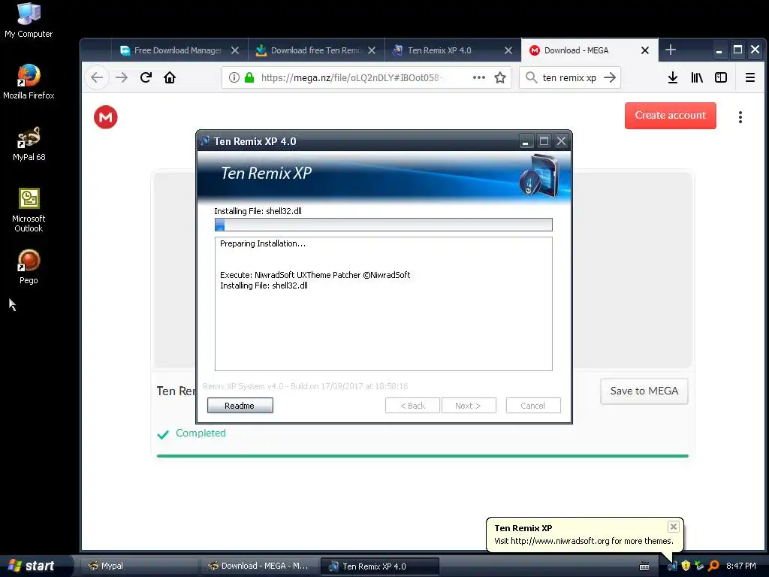Open browser library icon
Viewport: 769px width, 577px height.
[697, 77]
